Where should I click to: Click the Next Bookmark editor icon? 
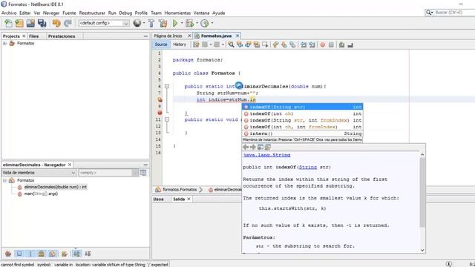[284, 44]
